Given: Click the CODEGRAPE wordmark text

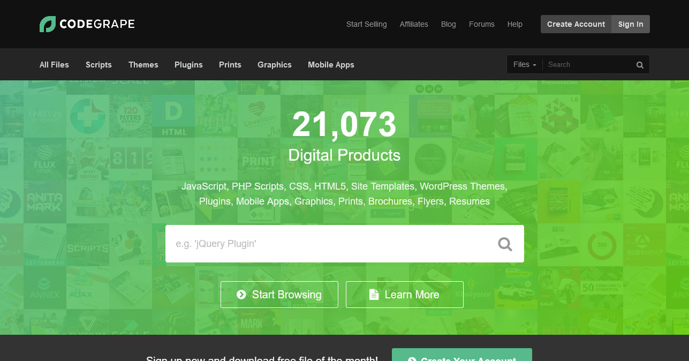Looking at the screenshot, I should point(97,24).
